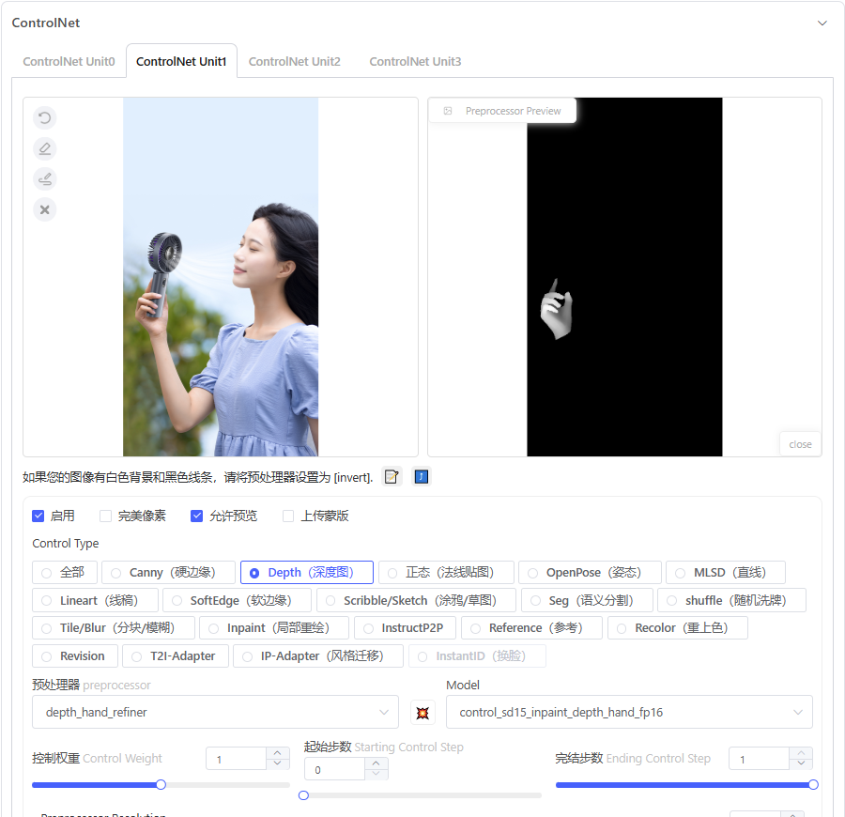Image resolution: width=845 pixels, height=817 pixels.
Task: Run the preprocessor with the explosion icon
Action: 422,713
